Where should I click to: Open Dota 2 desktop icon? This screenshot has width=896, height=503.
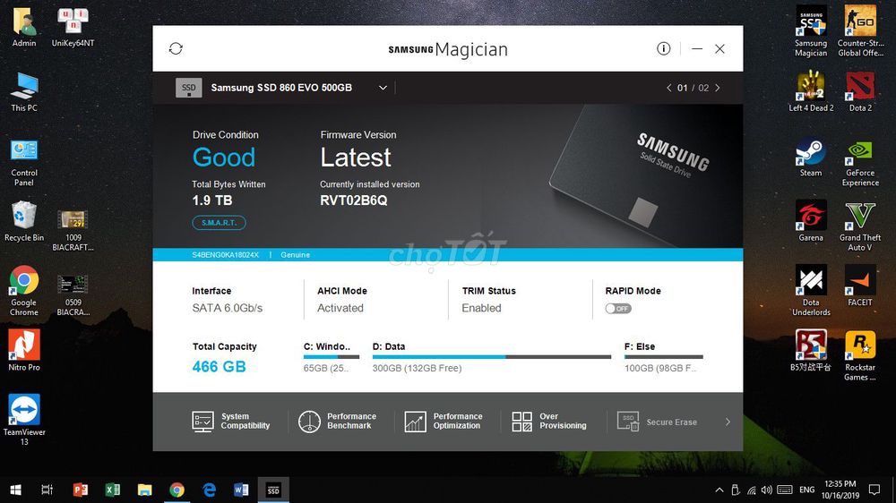point(860,91)
